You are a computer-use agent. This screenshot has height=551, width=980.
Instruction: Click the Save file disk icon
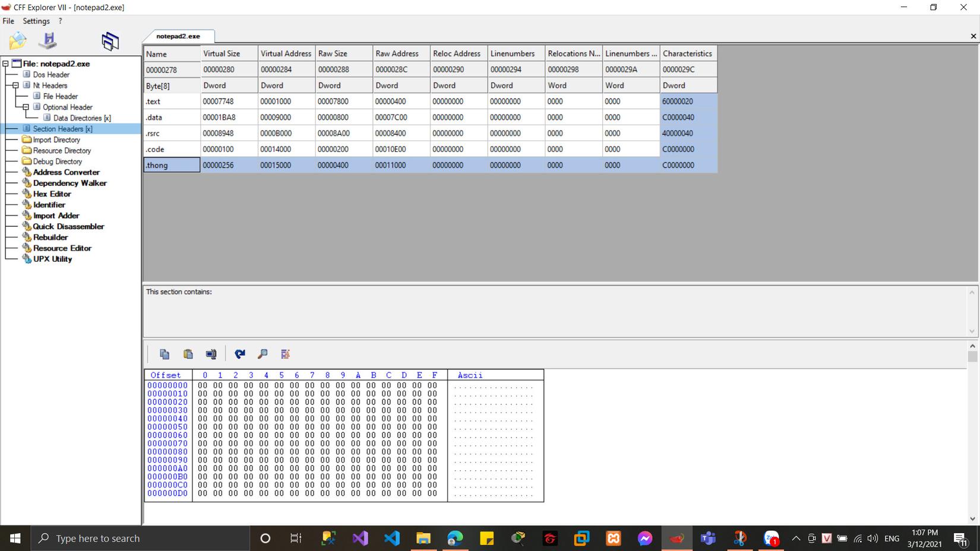48,40
